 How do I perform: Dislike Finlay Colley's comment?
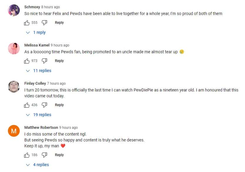(44, 105)
